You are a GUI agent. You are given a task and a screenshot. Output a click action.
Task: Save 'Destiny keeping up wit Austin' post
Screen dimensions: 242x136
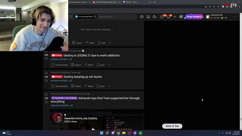pos(101,86)
